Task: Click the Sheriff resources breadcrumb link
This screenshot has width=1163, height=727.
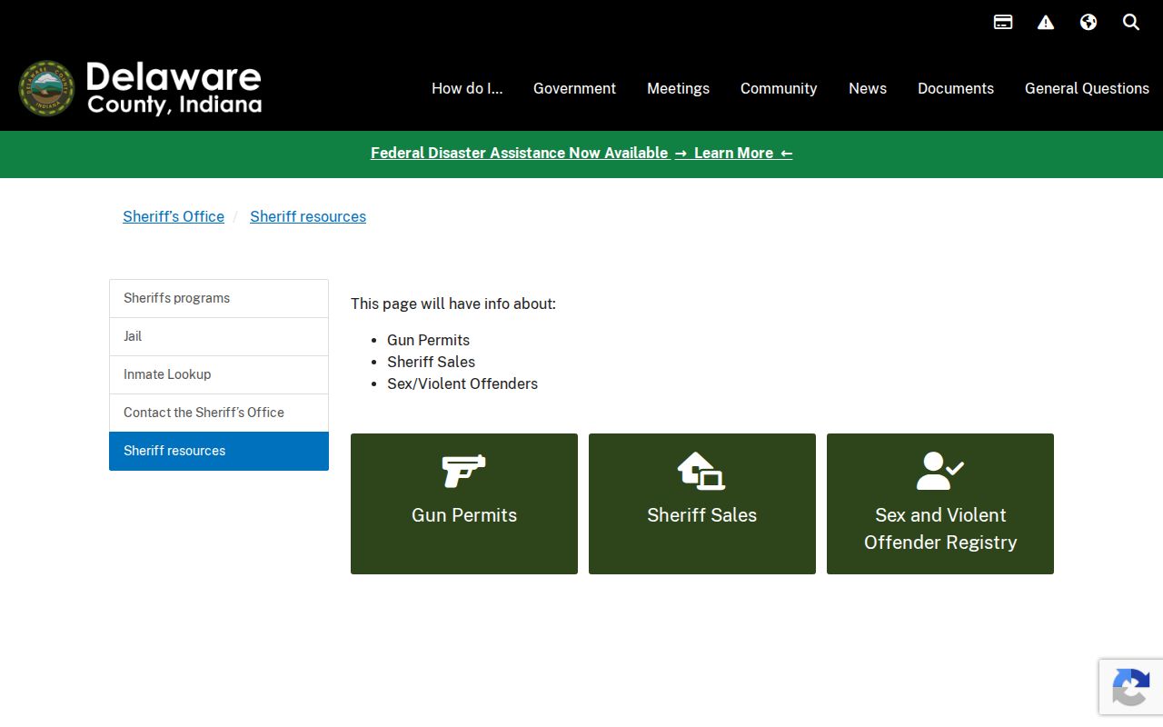Action: tap(308, 216)
